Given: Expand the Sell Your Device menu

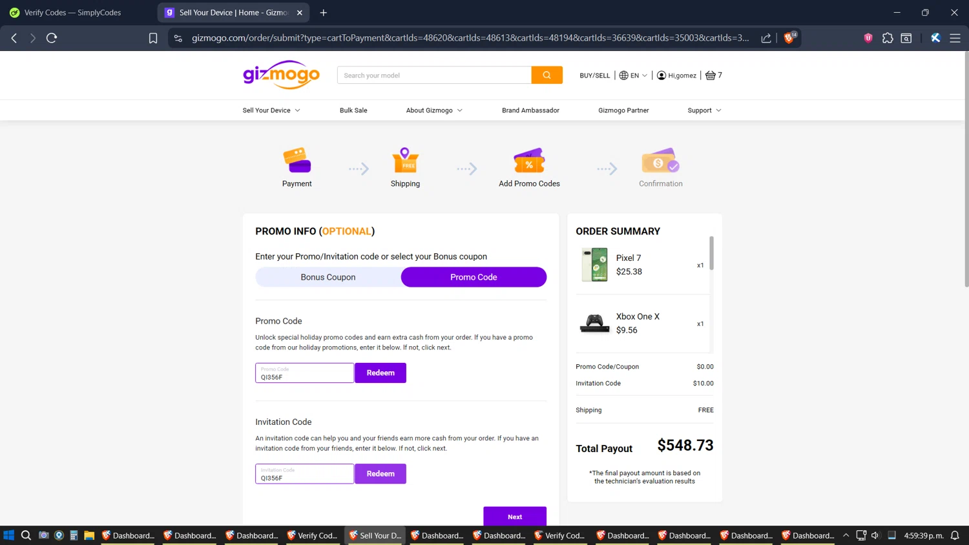Looking at the screenshot, I should 271,110.
